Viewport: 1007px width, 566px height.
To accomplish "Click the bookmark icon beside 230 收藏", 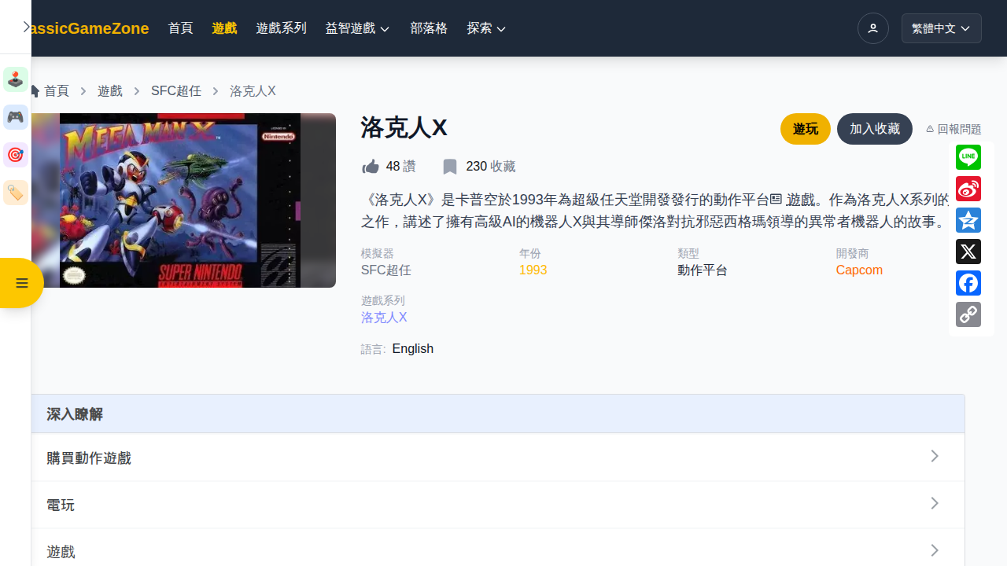I will [x=450, y=167].
